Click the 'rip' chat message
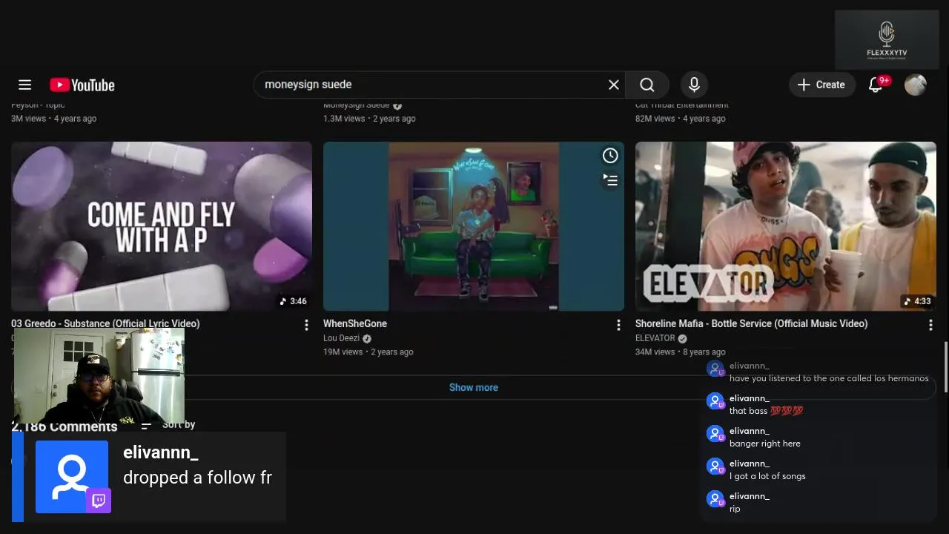The height and width of the screenshot is (534, 949). point(735,509)
